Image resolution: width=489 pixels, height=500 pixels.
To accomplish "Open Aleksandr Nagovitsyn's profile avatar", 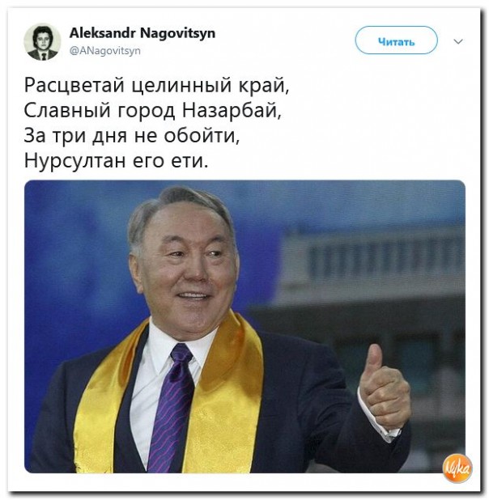I will tap(42, 42).
